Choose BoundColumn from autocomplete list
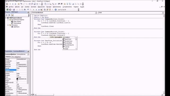 (69, 45)
